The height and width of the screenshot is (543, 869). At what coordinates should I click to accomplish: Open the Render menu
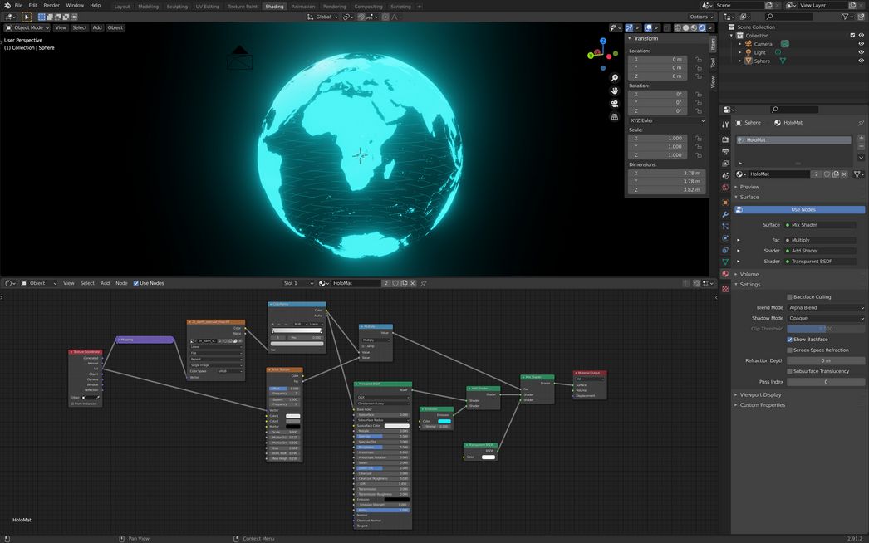[x=52, y=6]
